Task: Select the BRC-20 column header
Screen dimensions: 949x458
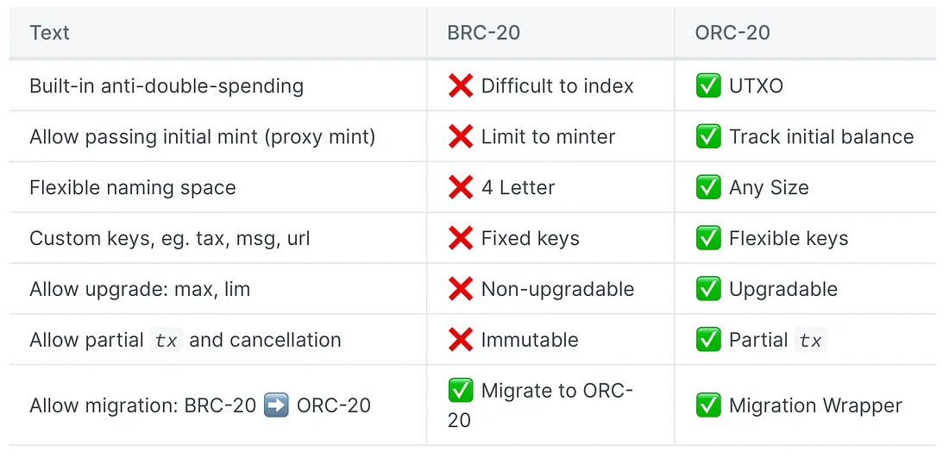Action: [x=550, y=33]
